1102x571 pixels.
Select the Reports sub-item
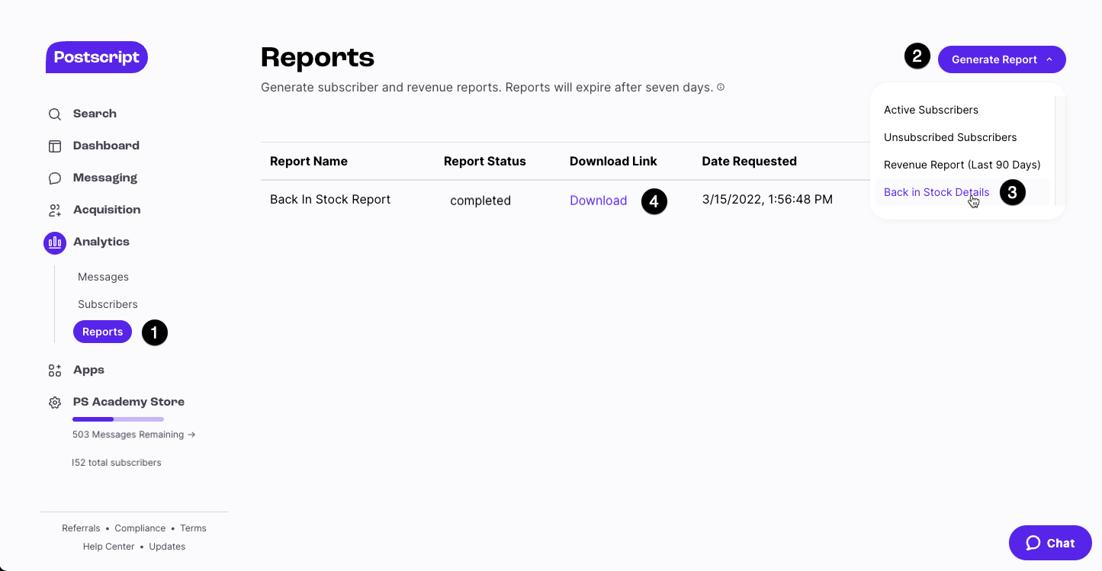[102, 332]
